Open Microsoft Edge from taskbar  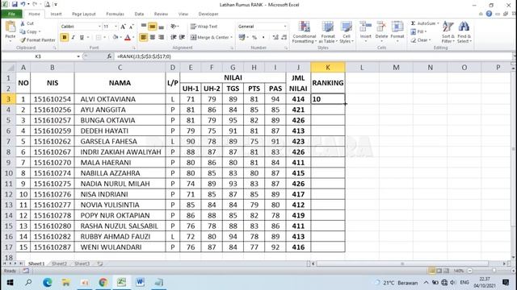click(48, 283)
